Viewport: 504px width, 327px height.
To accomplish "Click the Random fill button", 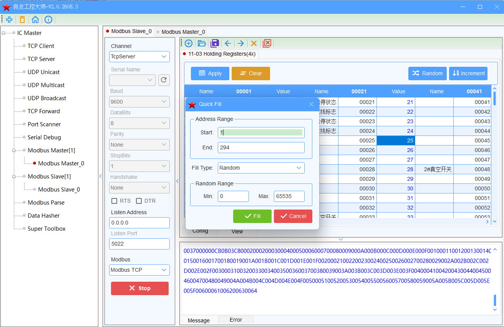I will pyautogui.click(x=428, y=73).
